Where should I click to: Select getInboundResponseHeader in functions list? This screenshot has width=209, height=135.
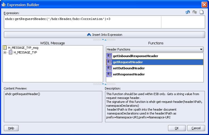135,56
